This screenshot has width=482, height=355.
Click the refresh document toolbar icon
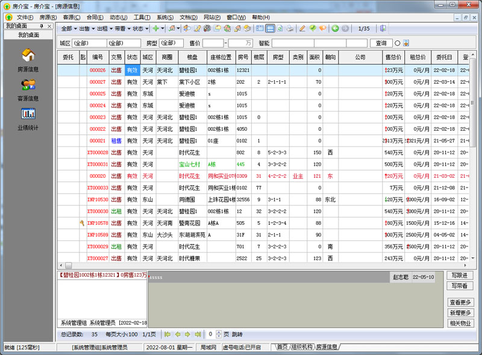coord(280,28)
